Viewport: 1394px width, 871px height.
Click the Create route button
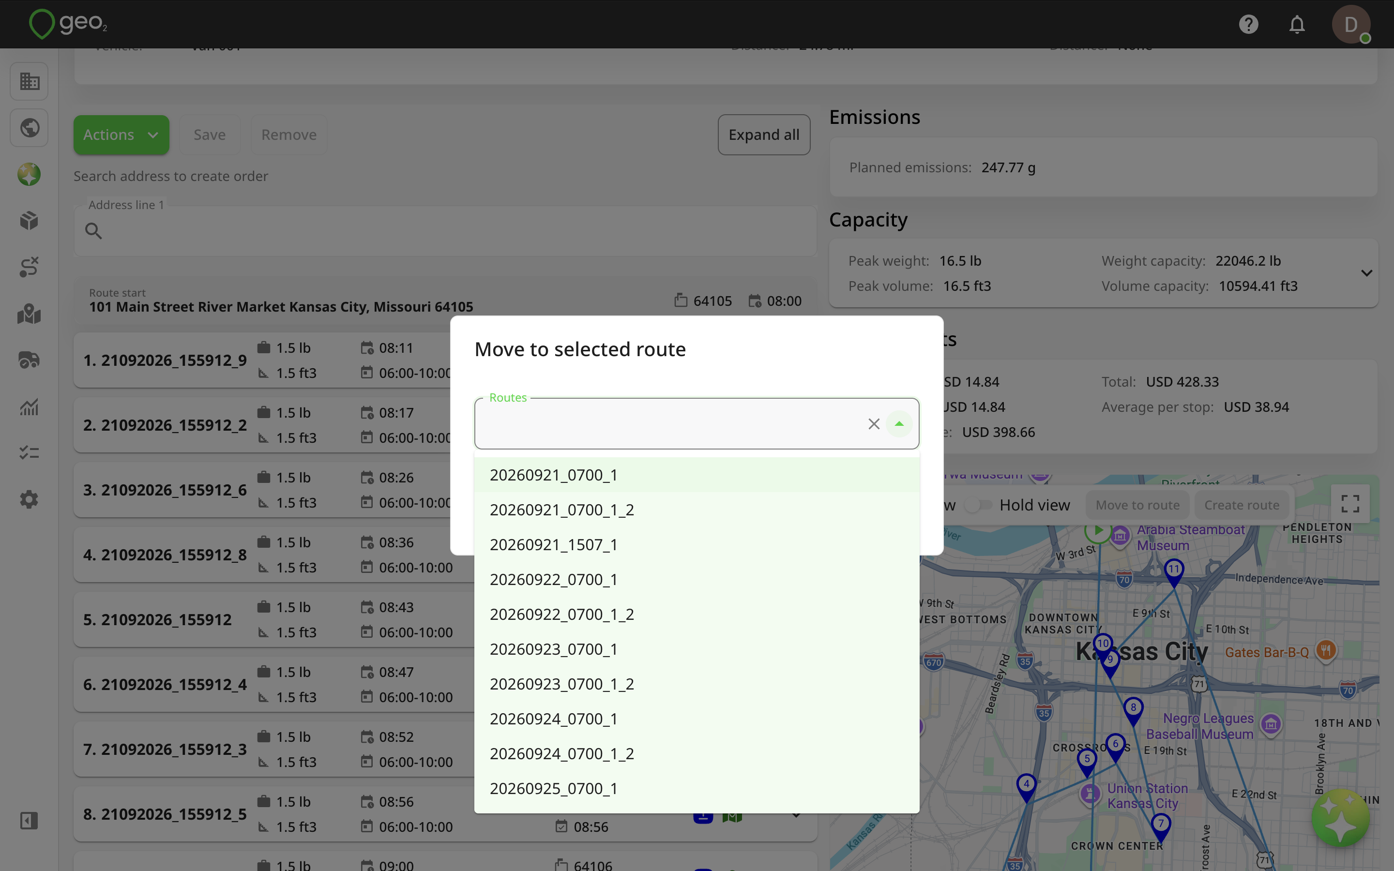click(x=1242, y=505)
